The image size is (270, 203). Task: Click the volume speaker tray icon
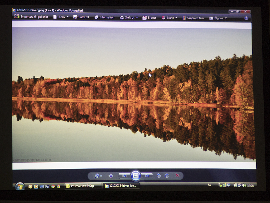click(244, 186)
